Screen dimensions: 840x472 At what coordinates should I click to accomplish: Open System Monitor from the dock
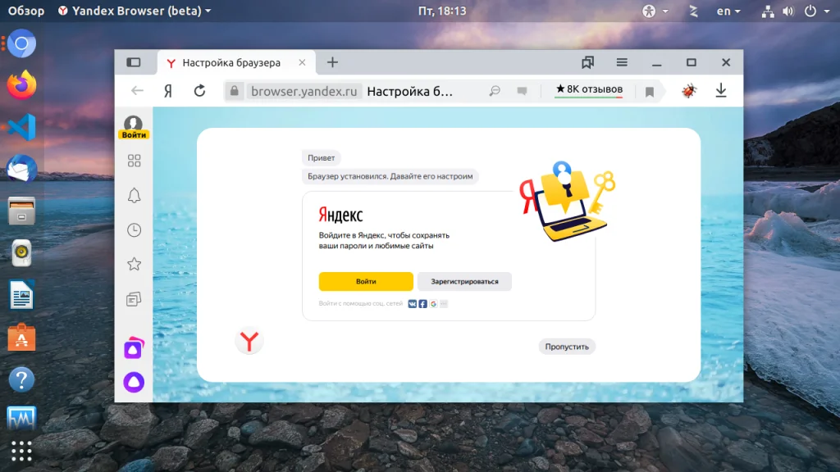[21, 418]
